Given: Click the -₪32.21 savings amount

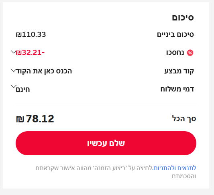Looking at the screenshot, I should tap(30, 53).
